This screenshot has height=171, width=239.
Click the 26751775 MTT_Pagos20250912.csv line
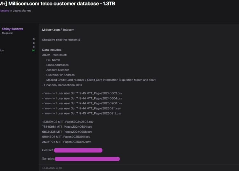click(66, 142)
